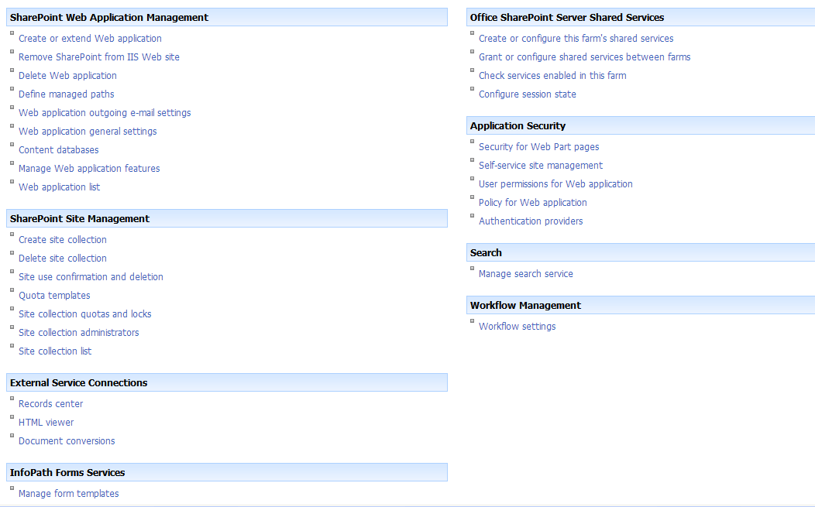Screen dimensions: 815x507
Task: Open Check services enabled in this farm
Action: point(552,76)
